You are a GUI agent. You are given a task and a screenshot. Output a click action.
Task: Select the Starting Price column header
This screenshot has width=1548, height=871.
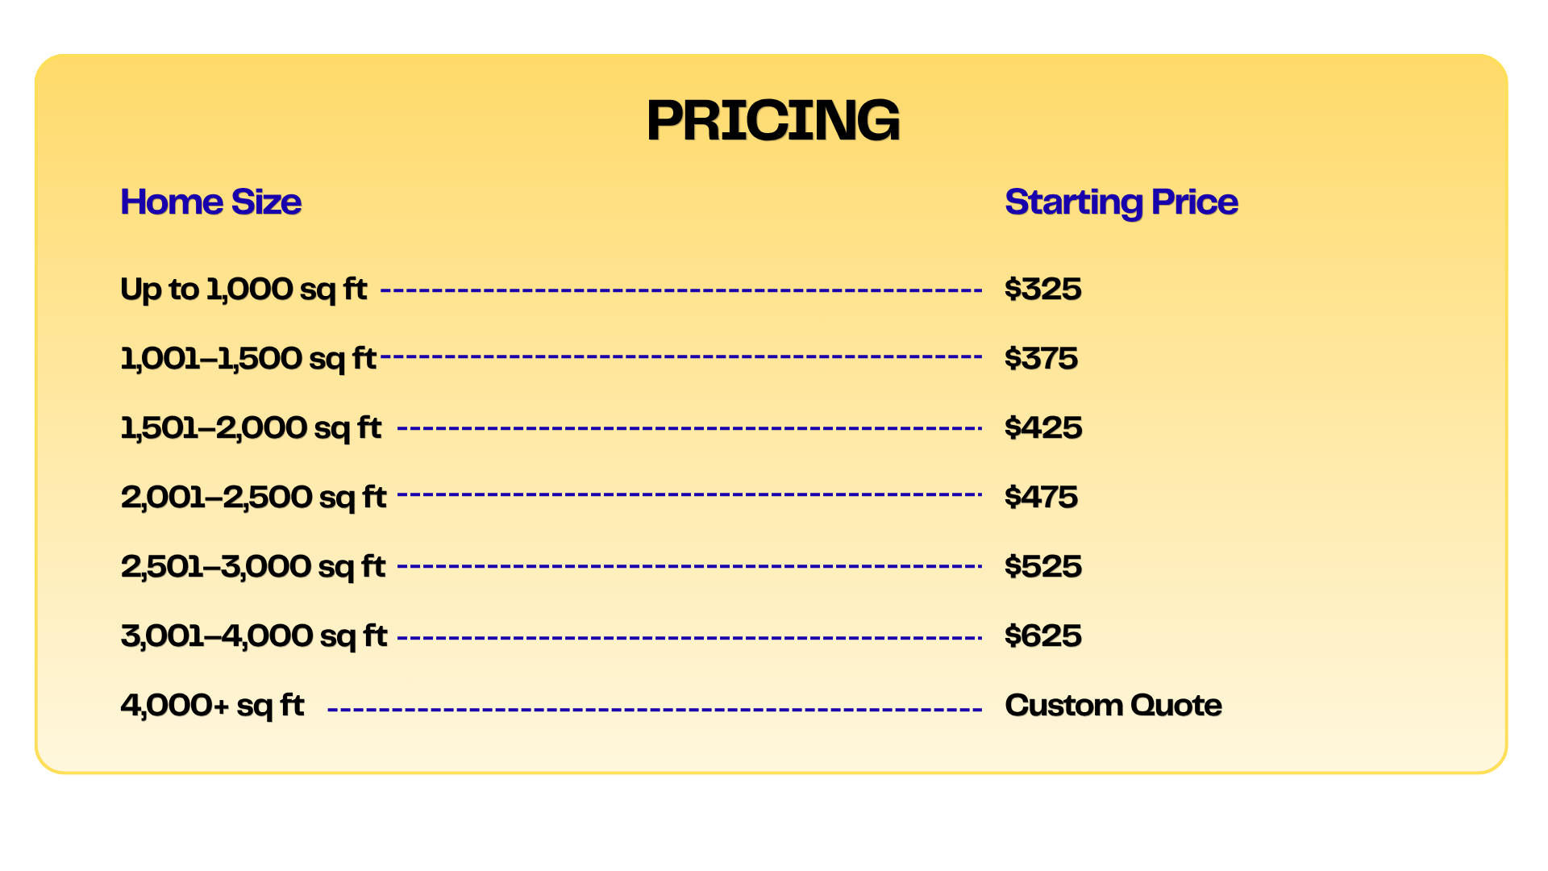1121,203
